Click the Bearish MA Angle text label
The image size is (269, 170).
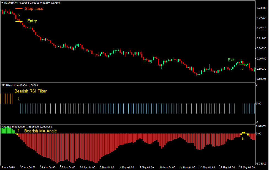[x=40, y=131]
